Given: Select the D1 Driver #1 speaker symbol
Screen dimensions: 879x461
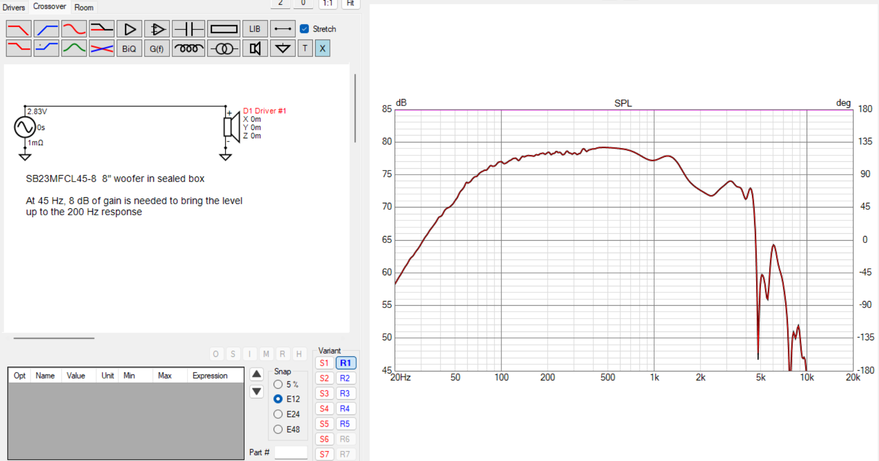Looking at the screenshot, I should pos(231,127).
